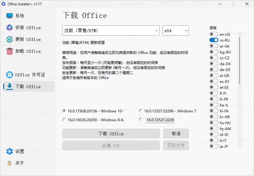Image resolution: width=254 pixels, height=176 pixels.
Task: Open the 设置 page
Action: click(29, 151)
